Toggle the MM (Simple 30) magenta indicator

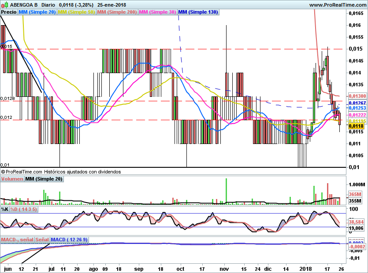[x=156, y=12]
